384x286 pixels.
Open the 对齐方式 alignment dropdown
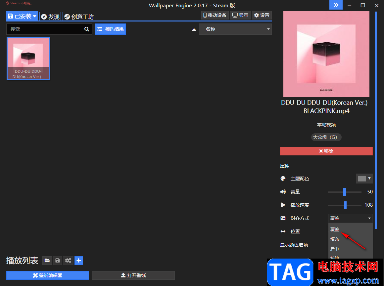350,218
